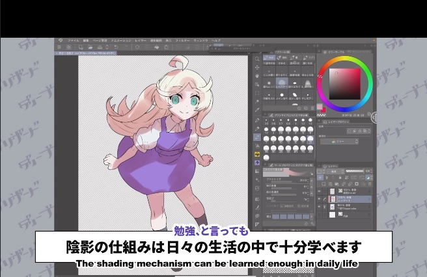Screen dimensions: 427x277
Task: Pick a shade in the color square
Action: coord(345,84)
